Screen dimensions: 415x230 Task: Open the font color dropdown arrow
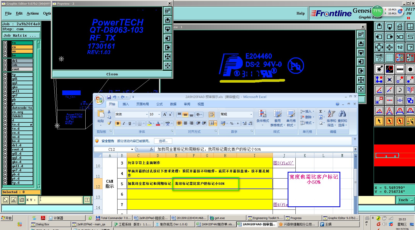[162, 123]
